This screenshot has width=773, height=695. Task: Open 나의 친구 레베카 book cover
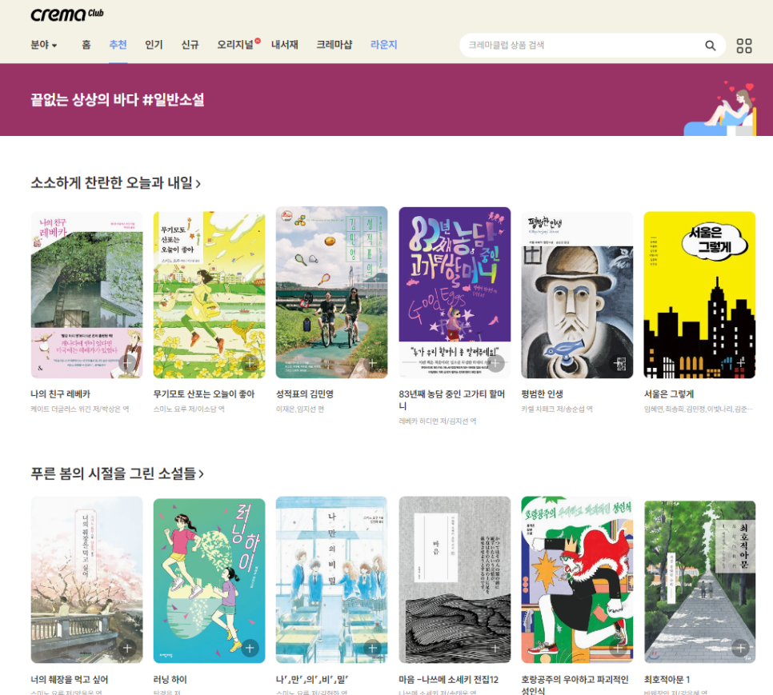click(86, 295)
